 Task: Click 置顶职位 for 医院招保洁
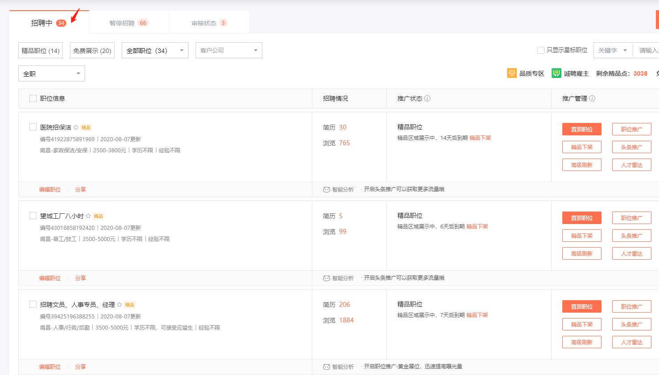point(581,129)
